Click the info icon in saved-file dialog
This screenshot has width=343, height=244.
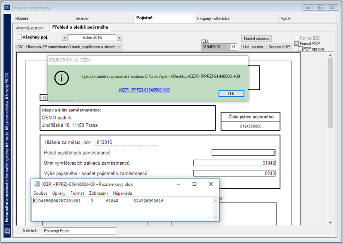[x=61, y=78]
